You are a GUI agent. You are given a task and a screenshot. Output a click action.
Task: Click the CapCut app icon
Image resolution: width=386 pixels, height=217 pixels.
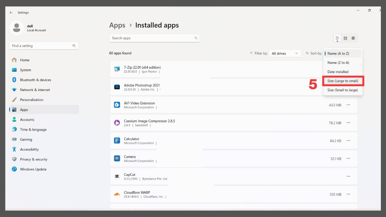tap(117, 176)
